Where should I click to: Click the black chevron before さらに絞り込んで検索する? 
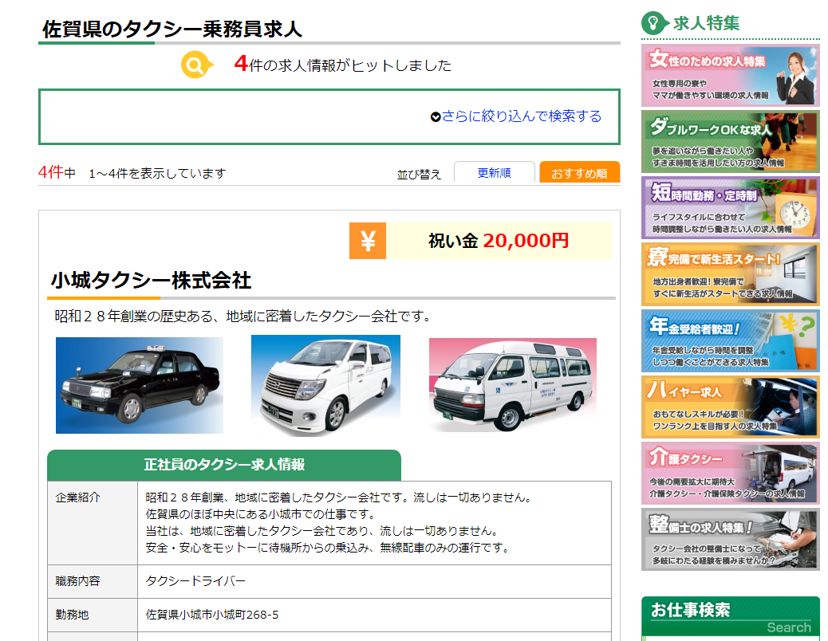tap(436, 116)
